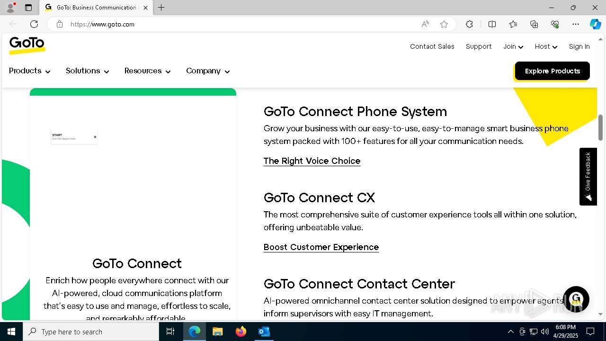The height and width of the screenshot is (341, 606).
Task: Open a new browser tab
Action: click(161, 8)
